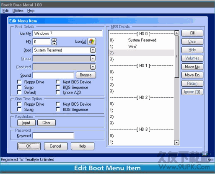Open the Captured dropdown arrow
Screen dimensions: 215x174
pyautogui.click(x=93, y=67)
